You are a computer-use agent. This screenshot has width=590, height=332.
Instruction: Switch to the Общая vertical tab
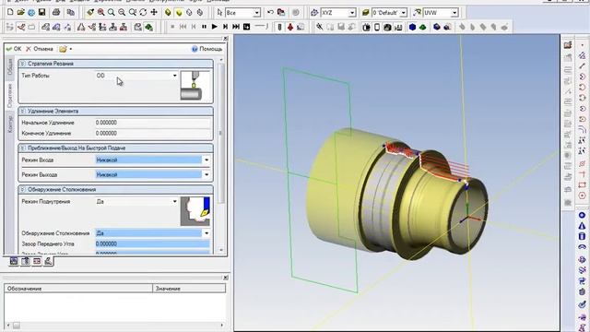pos(10,66)
